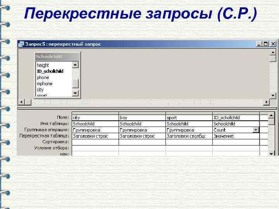Screen dimensions: 279x209
Task: Click the city cell in Поле row
Action: 95,118
